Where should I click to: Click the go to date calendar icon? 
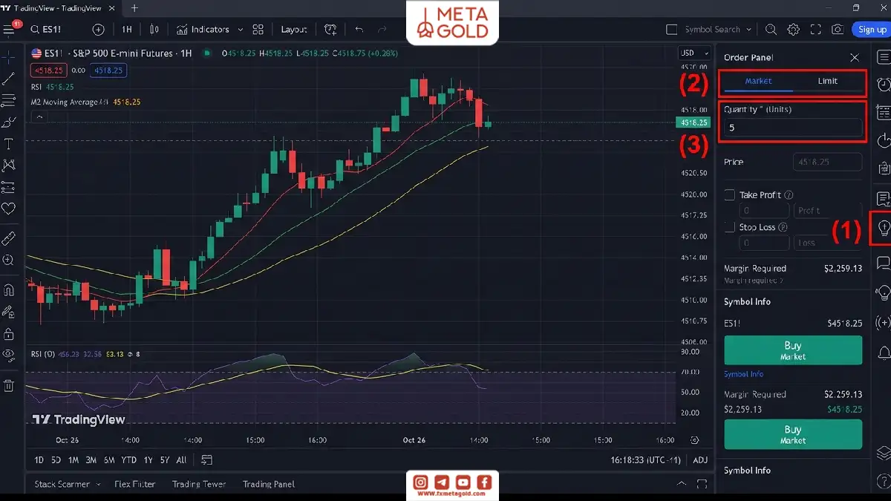[x=206, y=460]
